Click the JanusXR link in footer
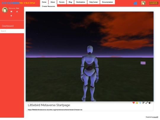Image resolution: width=160 pixels, height=120 pixels. tap(156, 117)
